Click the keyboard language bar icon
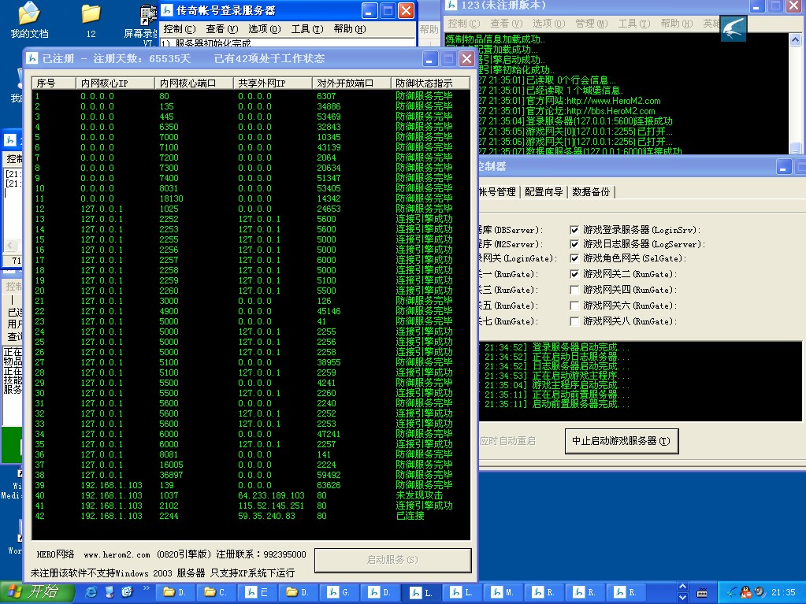Screen dimensions: 806x604 tap(701, 592)
